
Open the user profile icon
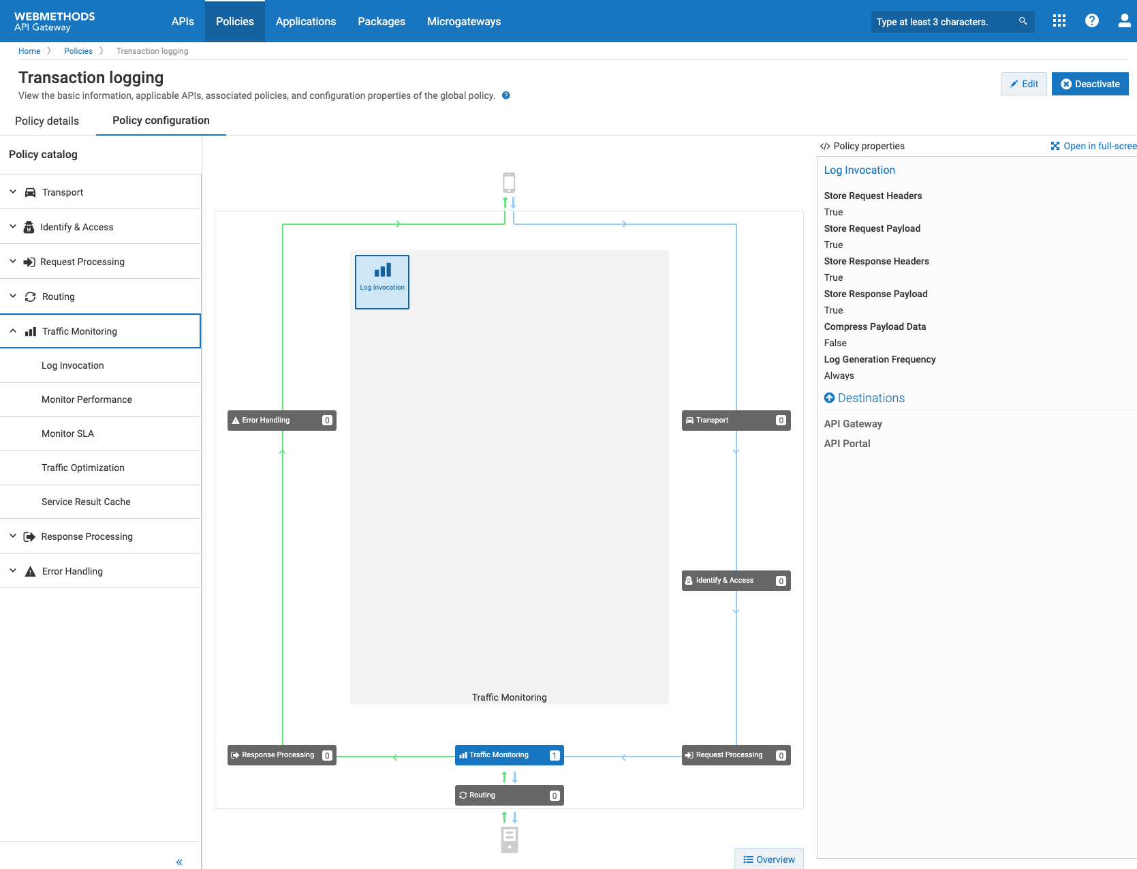tap(1123, 21)
